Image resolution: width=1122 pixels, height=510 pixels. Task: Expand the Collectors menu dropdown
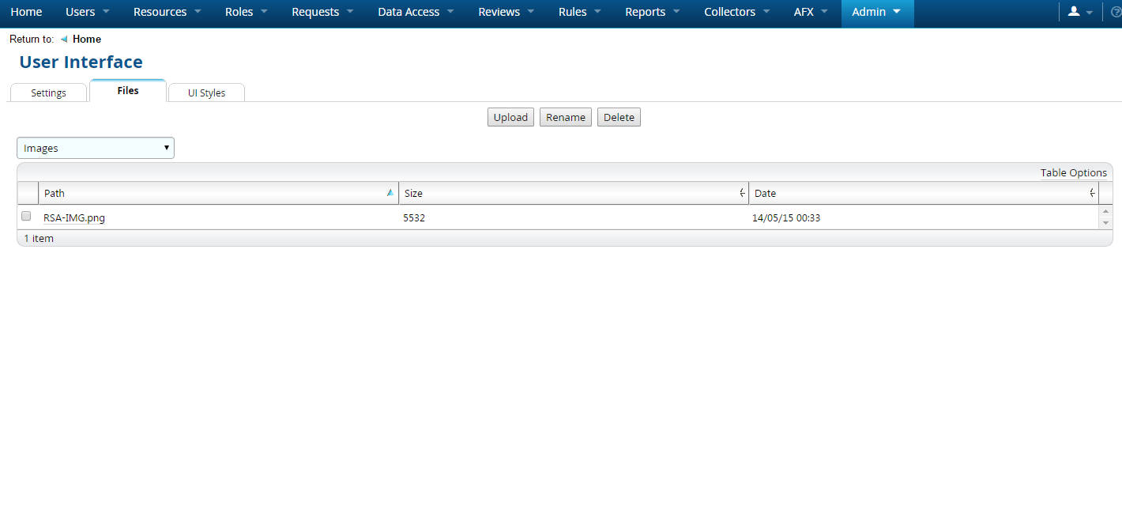click(739, 12)
